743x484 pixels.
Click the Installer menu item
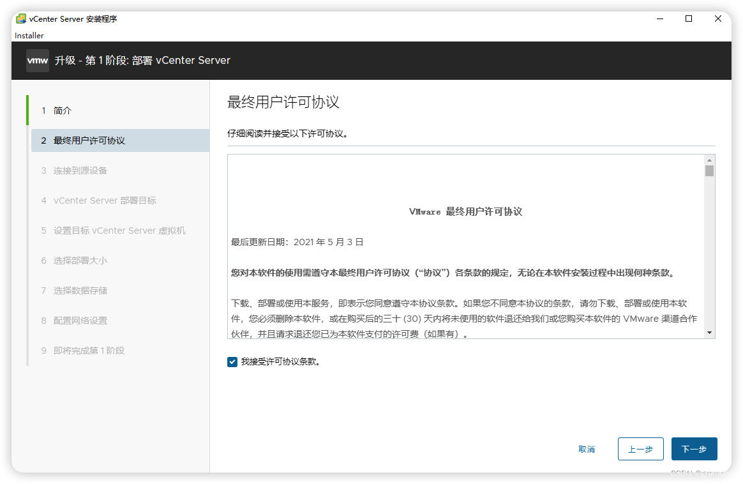coord(29,36)
